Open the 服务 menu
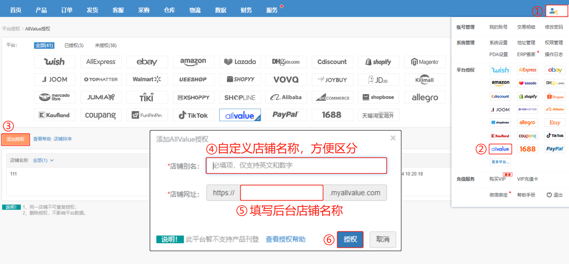The width and height of the screenshot is (569, 264). [x=272, y=10]
